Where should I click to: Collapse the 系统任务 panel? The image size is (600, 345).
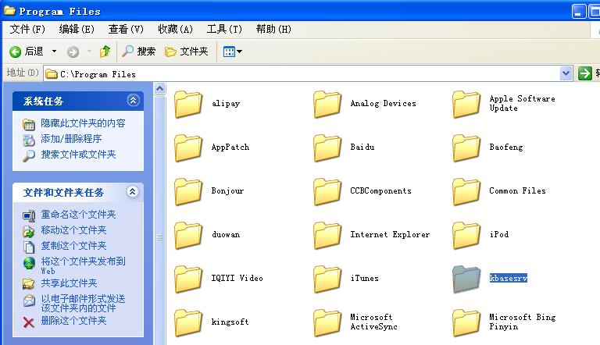coord(133,101)
